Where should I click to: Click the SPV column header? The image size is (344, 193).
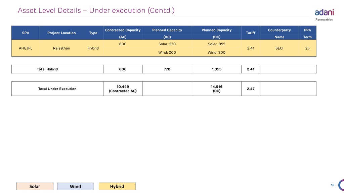(x=26, y=33)
